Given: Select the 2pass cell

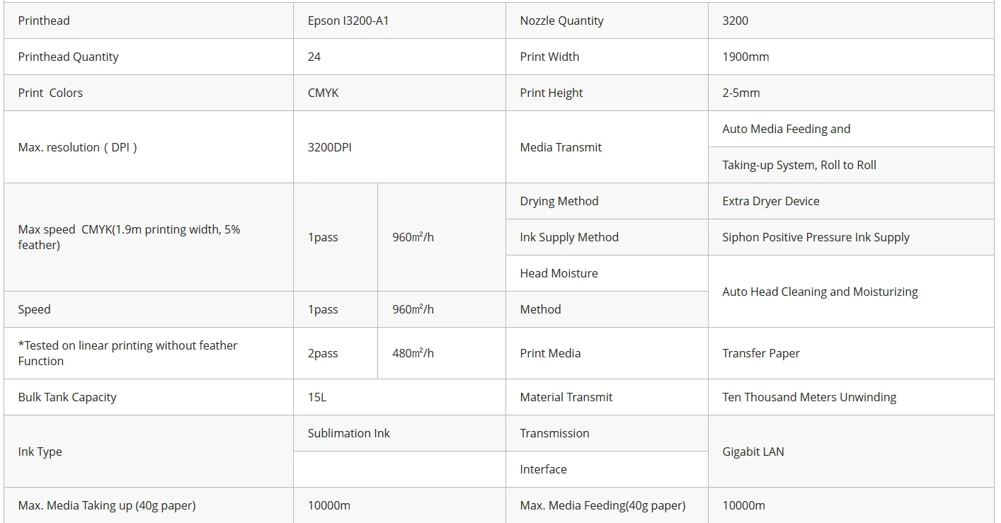Looking at the screenshot, I should pos(336,353).
